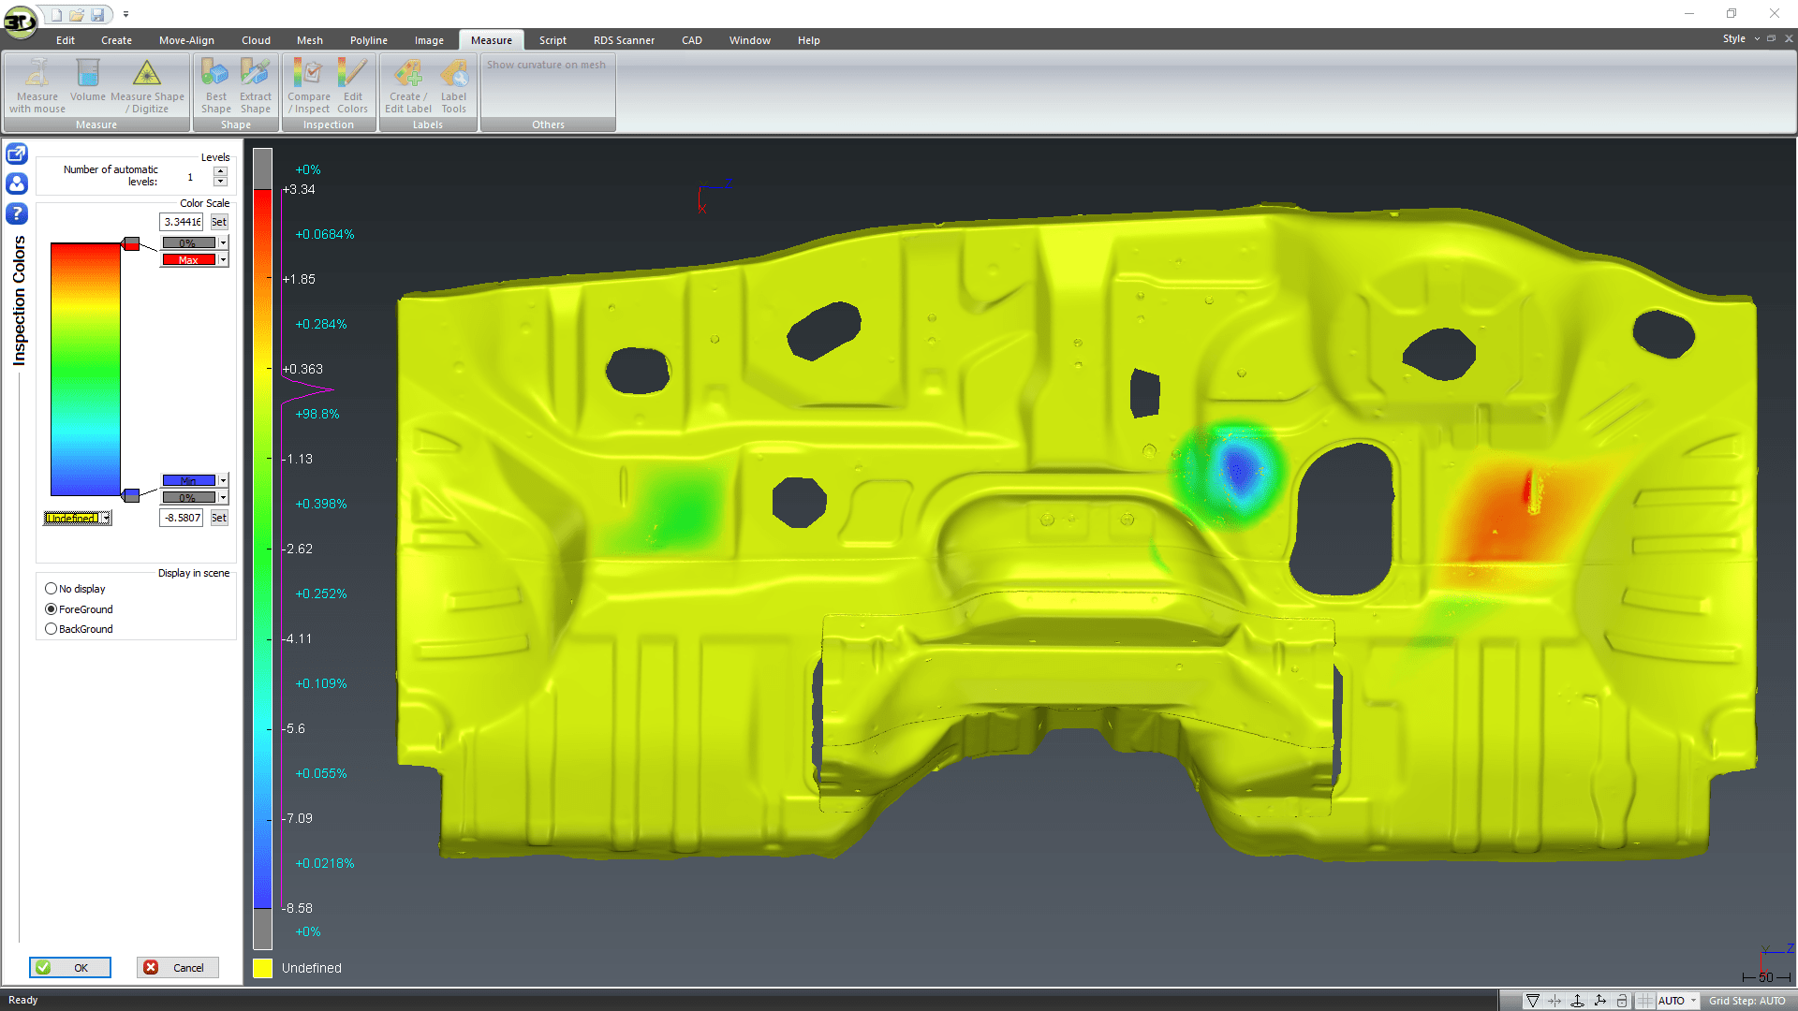
Task: Click Show curvature on mesh
Action: [x=546, y=65]
